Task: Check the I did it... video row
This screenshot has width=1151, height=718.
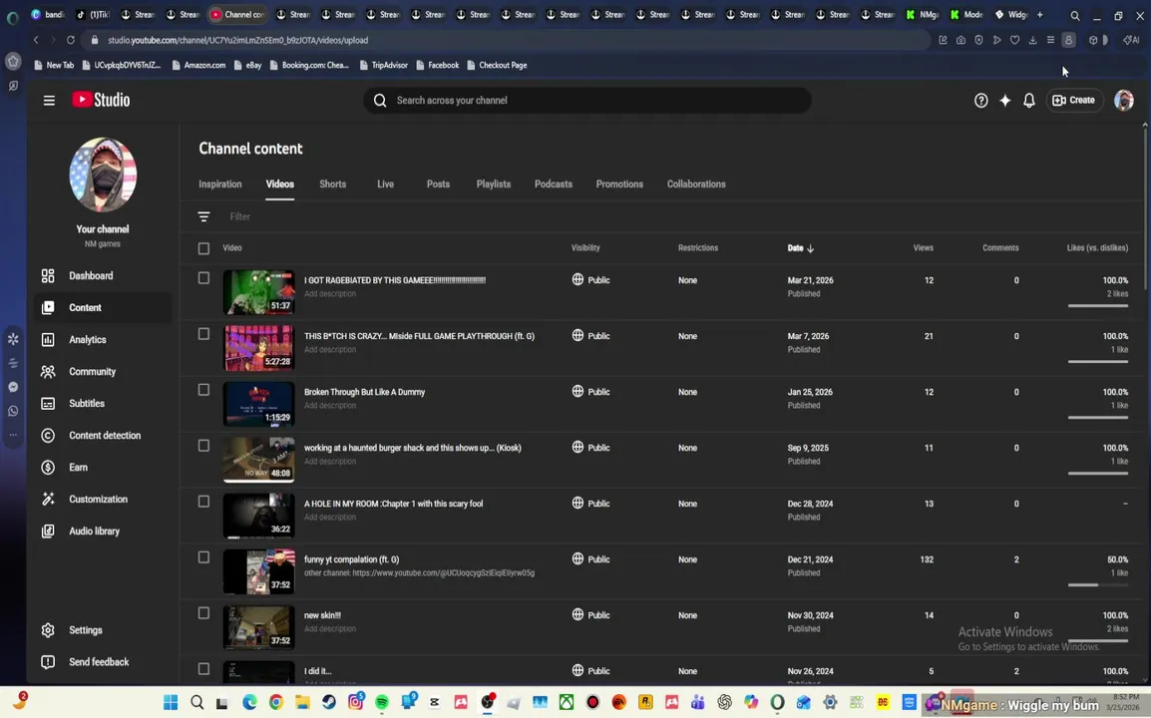Action: click(203, 669)
